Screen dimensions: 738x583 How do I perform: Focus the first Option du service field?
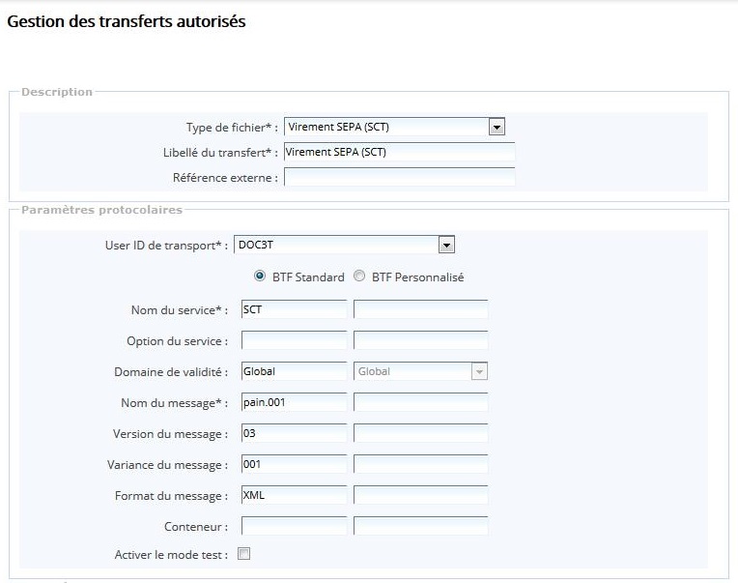[294, 340]
